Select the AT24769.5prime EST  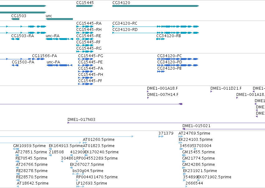click(181, 136)
